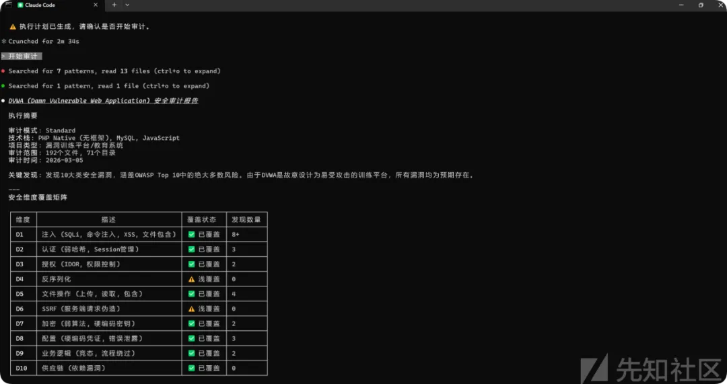The height and width of the screenshot is (384, 727).
Task: Click the warning icon before 执行计划已生成
Action: click(x=13, y=27)
